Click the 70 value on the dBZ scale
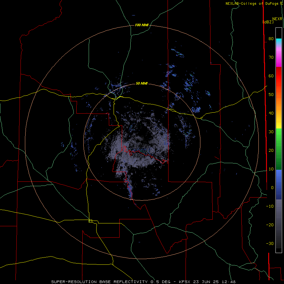This screenshot has width=284, height=284. [x=271, y=57]
